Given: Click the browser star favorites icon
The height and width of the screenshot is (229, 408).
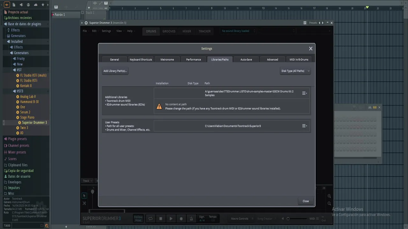Looking at the screenshot, I should [43, 5].
